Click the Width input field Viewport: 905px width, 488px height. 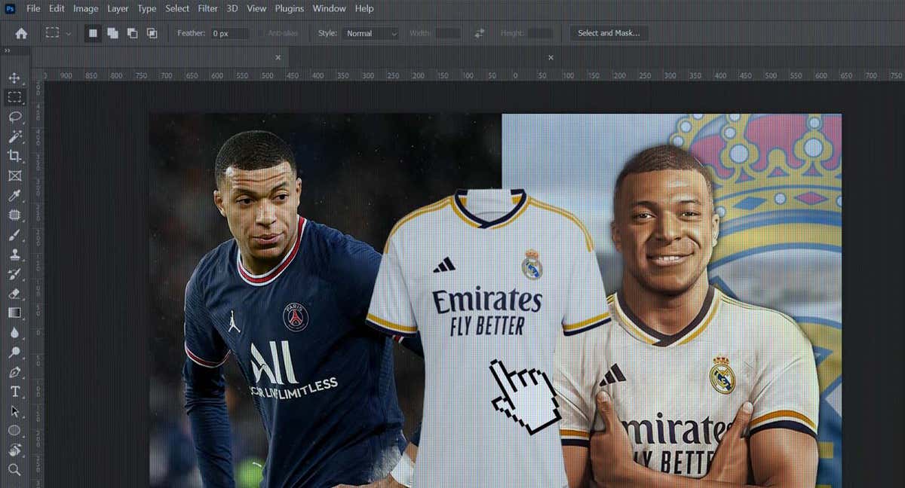(x=448, y=33)
